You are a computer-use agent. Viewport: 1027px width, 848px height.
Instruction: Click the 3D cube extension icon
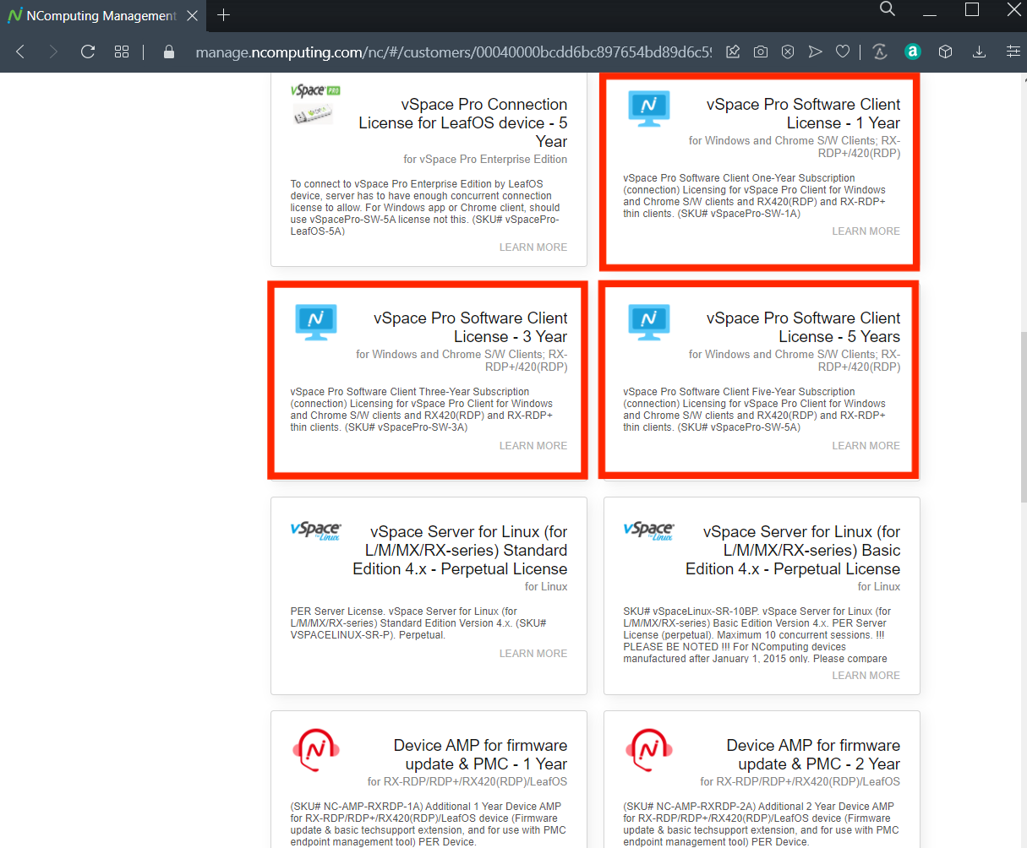pyautogui.click(x=945, y=52)
